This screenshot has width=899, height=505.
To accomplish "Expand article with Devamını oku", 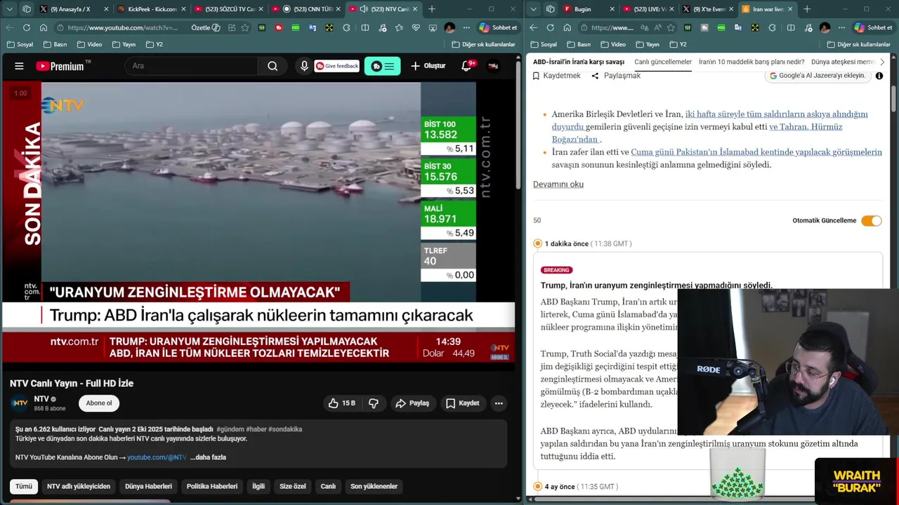I will tap(558, 184).
